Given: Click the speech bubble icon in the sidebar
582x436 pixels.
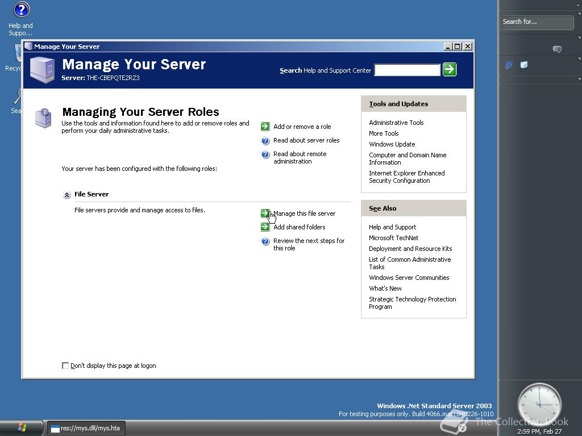Looking at the screenshot, I should point(557,49).
